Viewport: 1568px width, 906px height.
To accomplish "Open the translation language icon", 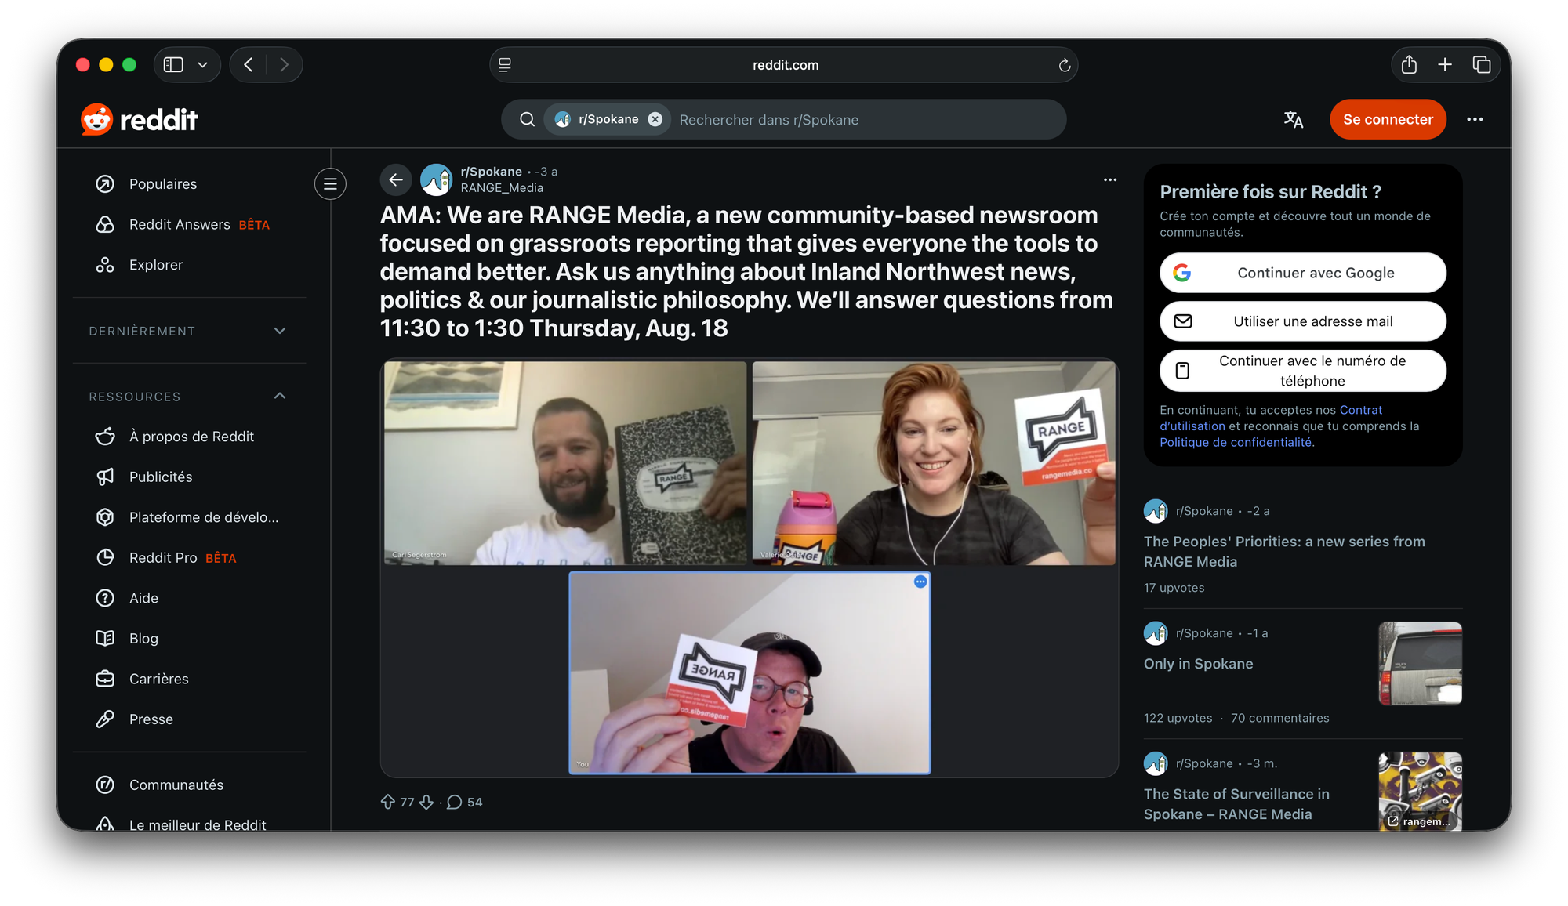I will click(x=1294, y=119).
